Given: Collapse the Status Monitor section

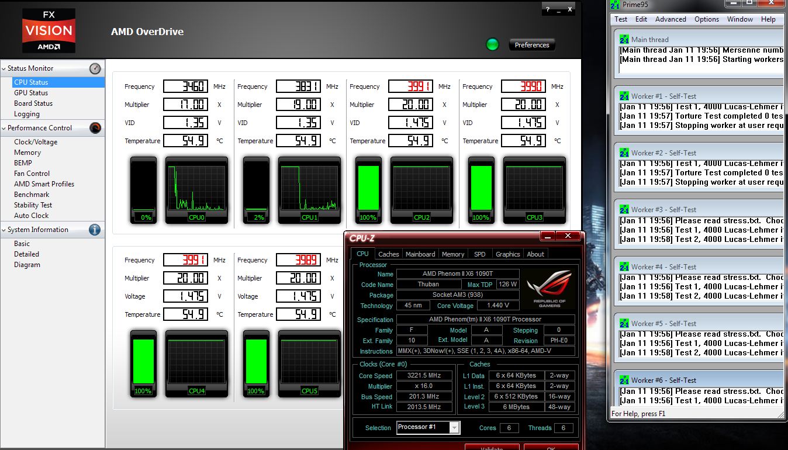Looking at the screenshot, I should tap(4, 68).
